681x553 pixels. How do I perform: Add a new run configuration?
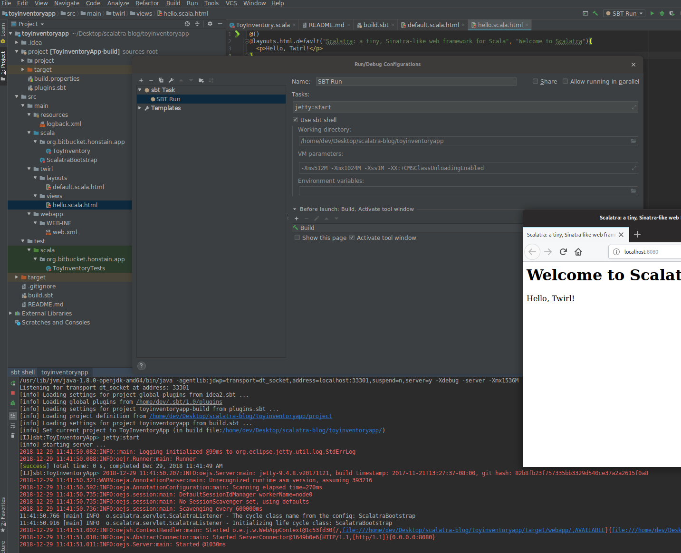click(141, 80)
